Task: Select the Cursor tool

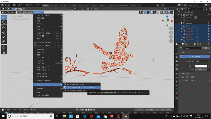Action: (4, 22)
